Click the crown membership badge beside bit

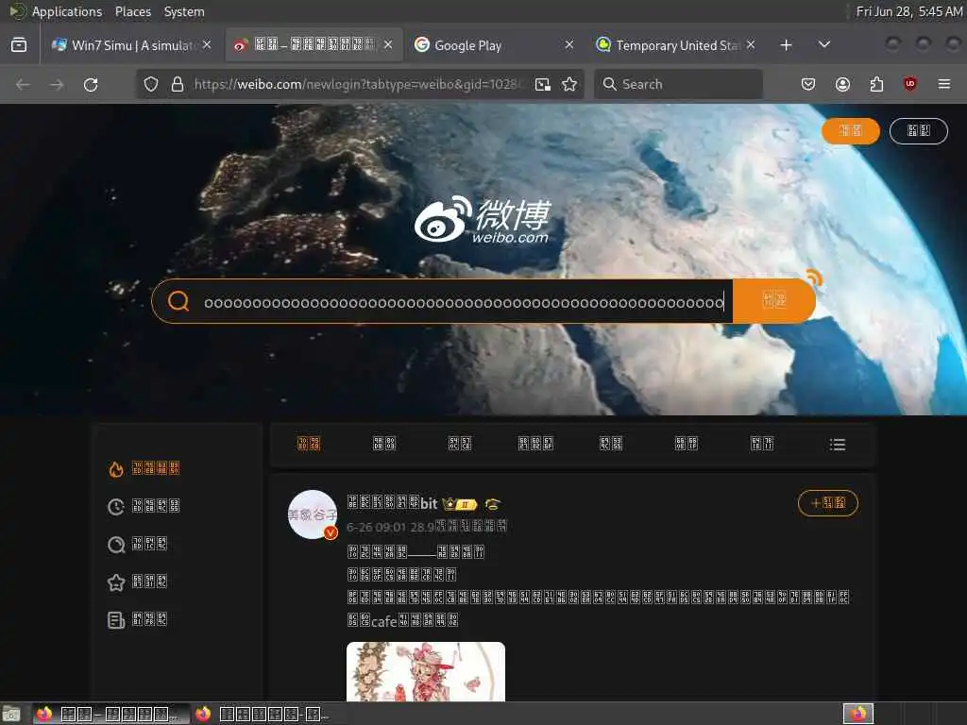click(x=460, y=504)
